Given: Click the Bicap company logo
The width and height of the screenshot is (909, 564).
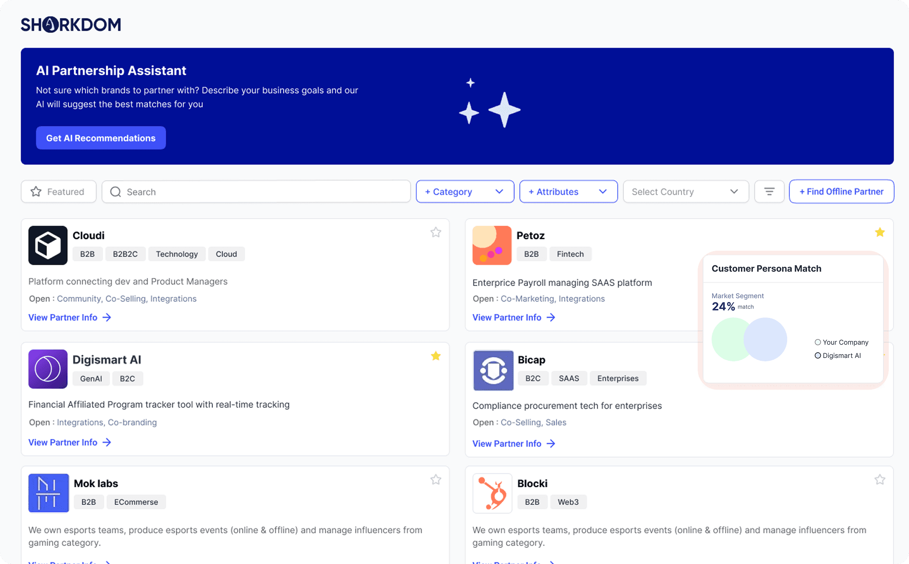Looking at the screenshot, I should [493, 370].
